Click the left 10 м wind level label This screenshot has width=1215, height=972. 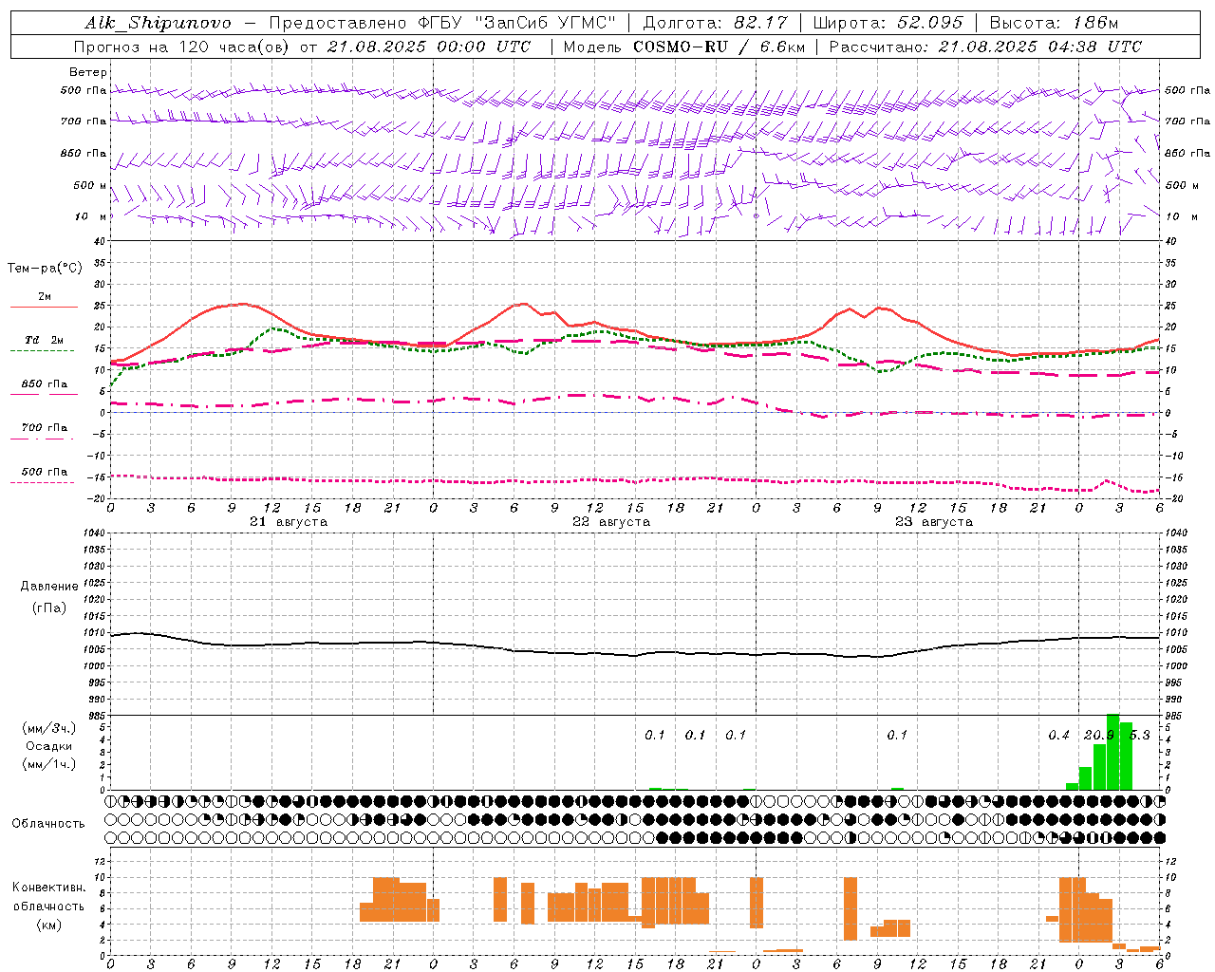pos(91,216)
